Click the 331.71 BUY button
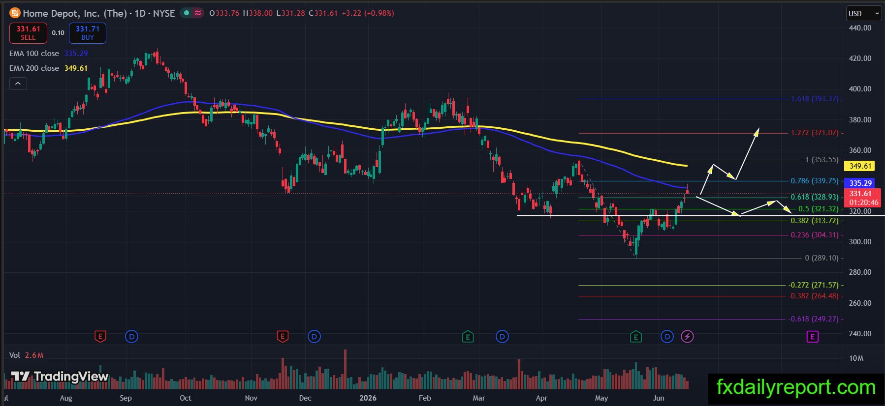 click(x=88, y=33)
